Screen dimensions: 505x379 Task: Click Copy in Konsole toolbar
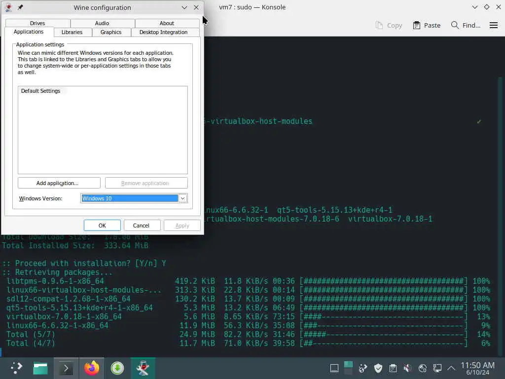(x=389, y=25)
